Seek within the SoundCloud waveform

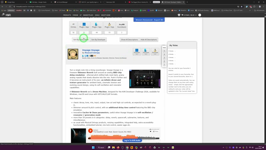coord(124,137)
